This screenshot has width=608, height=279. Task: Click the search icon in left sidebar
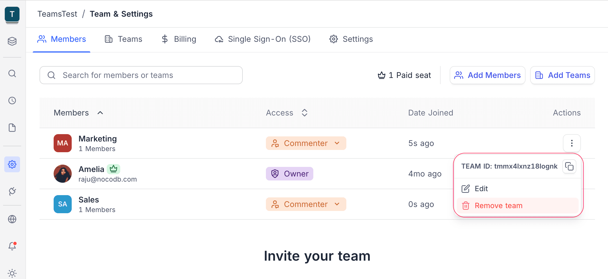coord(12,74)
